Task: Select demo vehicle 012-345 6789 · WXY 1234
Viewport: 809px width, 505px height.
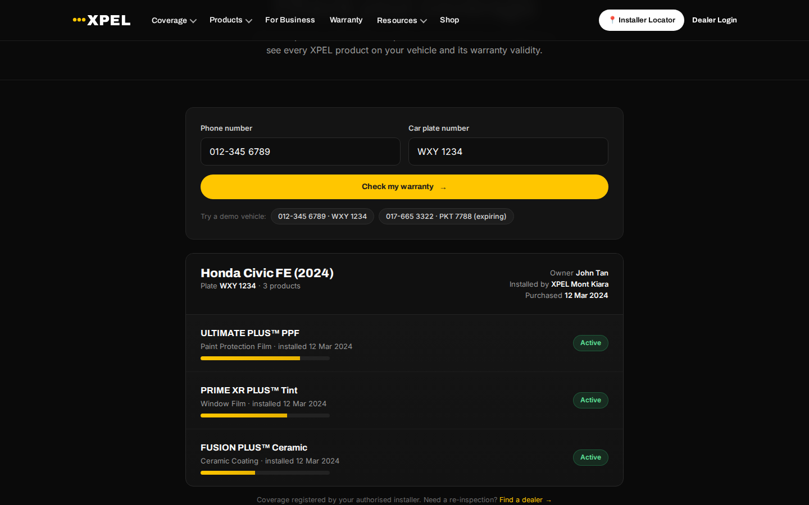Action: (x=322, y=217)
